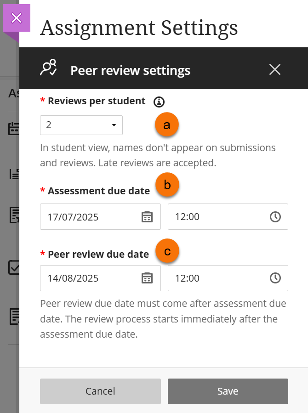Open clock picker for Peer review due time
Viewport: 308px width, 413px height.
[x=275, y=278]
